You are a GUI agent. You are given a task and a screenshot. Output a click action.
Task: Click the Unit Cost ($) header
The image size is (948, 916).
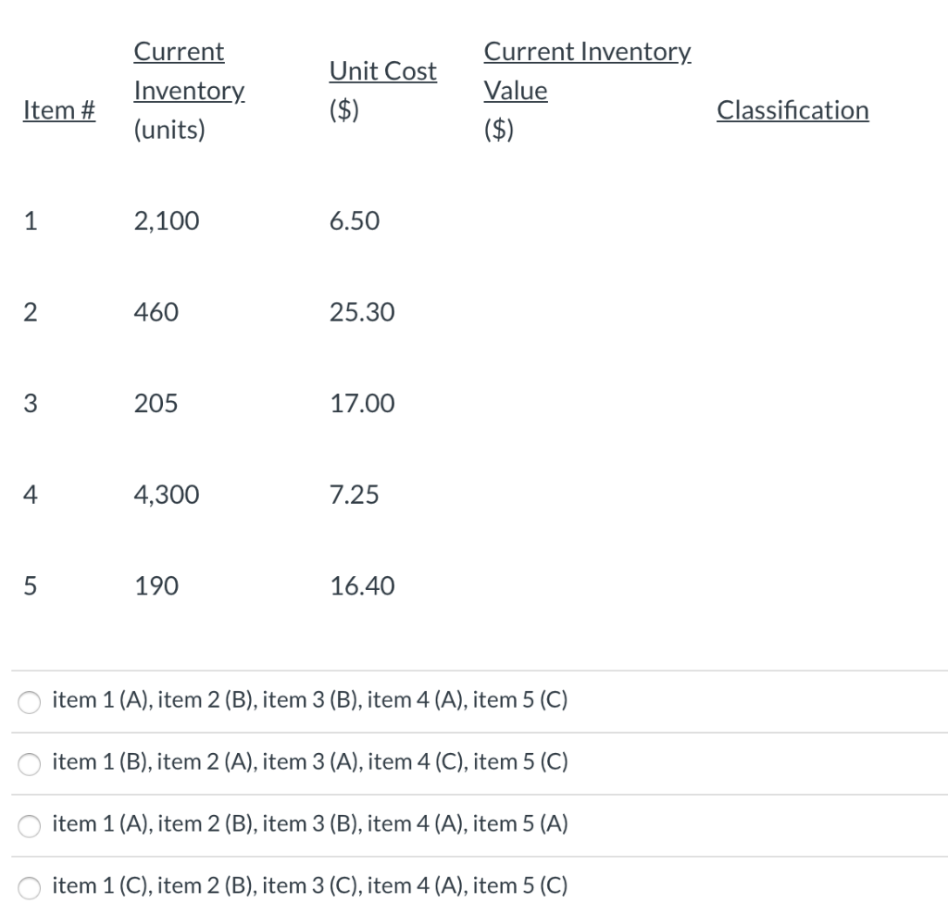coord(382,90)
